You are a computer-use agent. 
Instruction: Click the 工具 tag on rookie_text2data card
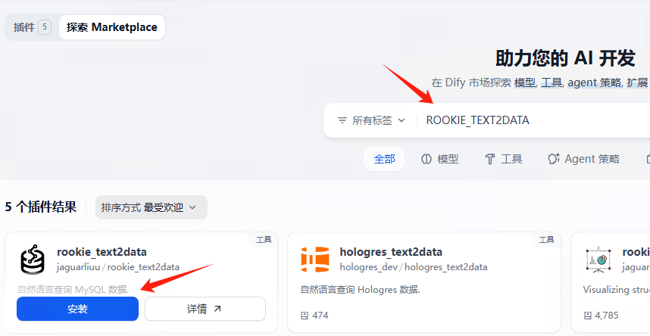tap(264, 239)
